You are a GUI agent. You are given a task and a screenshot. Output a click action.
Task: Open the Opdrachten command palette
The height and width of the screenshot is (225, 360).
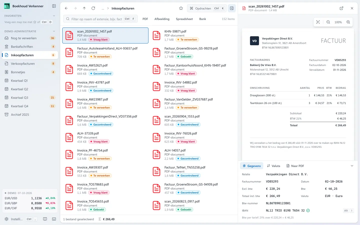click(207, 8)
